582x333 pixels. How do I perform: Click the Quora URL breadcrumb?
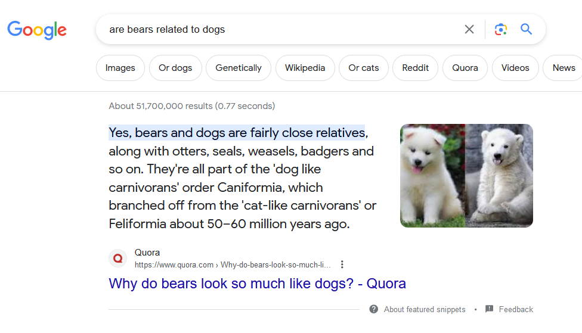pyautogui.click(x=233, y=264)
